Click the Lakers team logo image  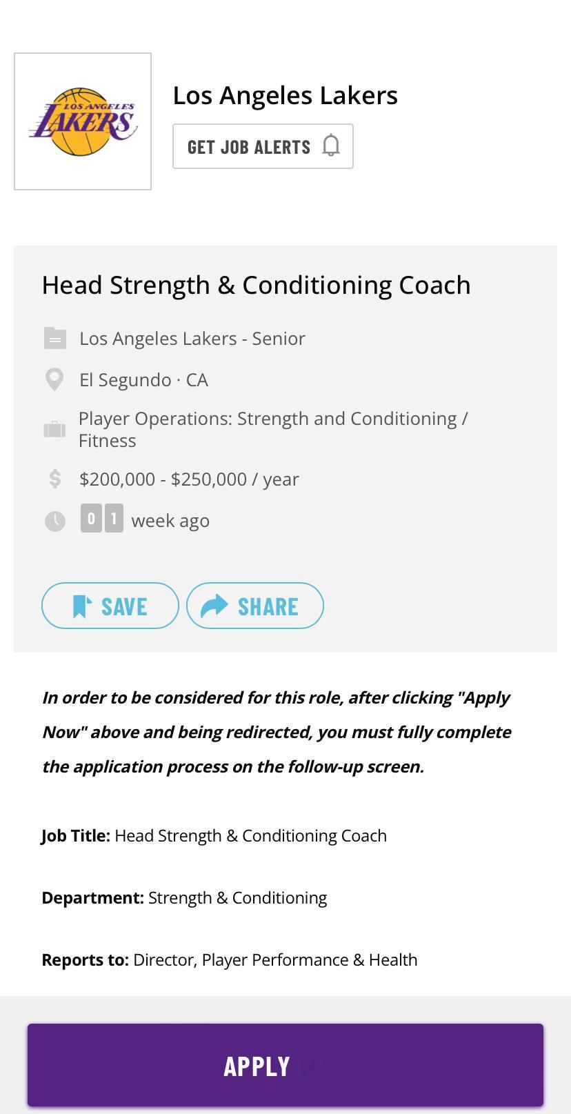pos(83,121)
